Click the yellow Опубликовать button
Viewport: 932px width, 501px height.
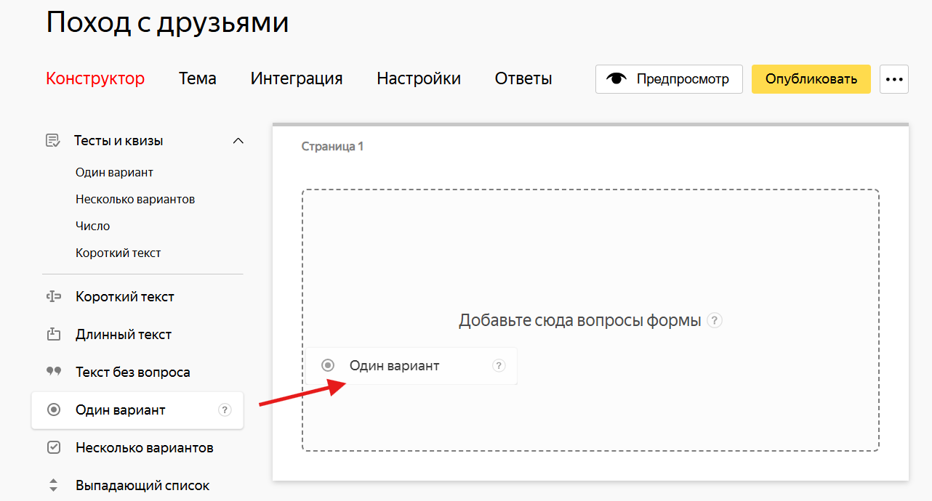(811, 79)
